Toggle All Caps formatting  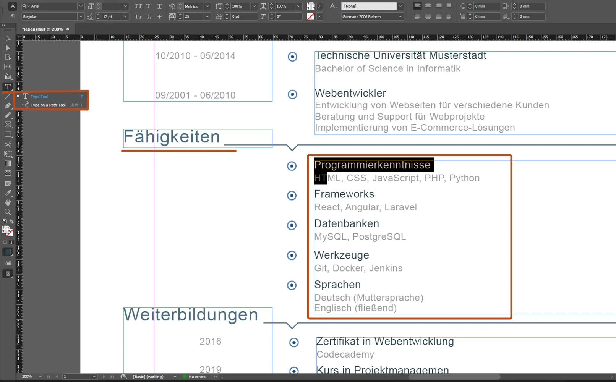[138, 6]
